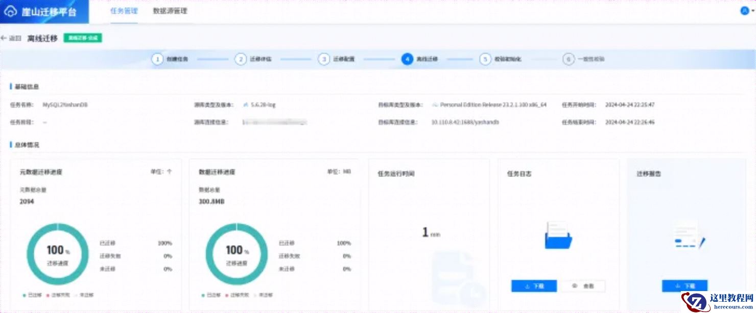Screen dimensions: 756x313
Task: Click the target database icon beside Personal Edition
Action: tap(435, 105)
